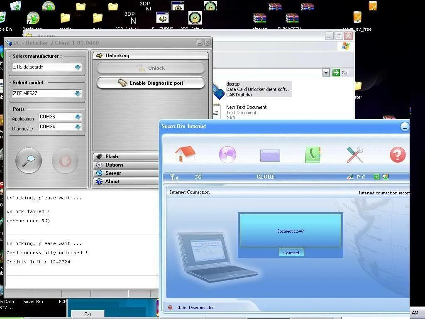The height and width of the screenshot is (319, 425).
Task: Expand the Diagnostic port COM34 dropdown
Action: [x=78, y=127]
